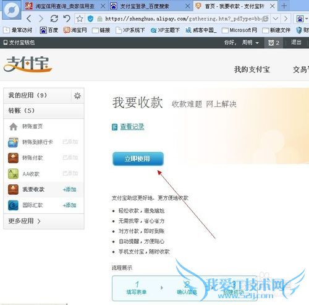Click 转账首页 in sidebar
This screenshot has height=305, width=309.
point(32,126)
